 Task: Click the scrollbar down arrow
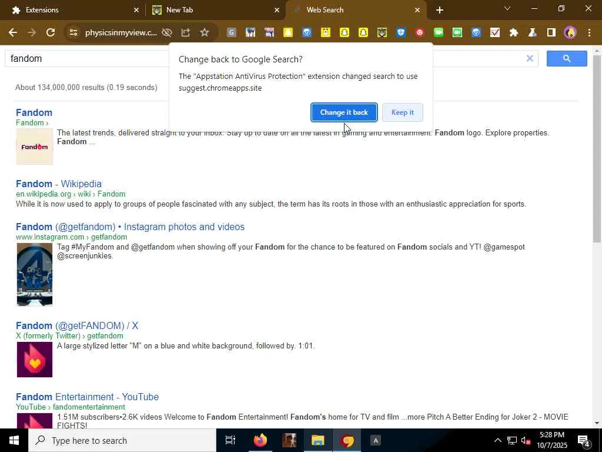(597, 423)
